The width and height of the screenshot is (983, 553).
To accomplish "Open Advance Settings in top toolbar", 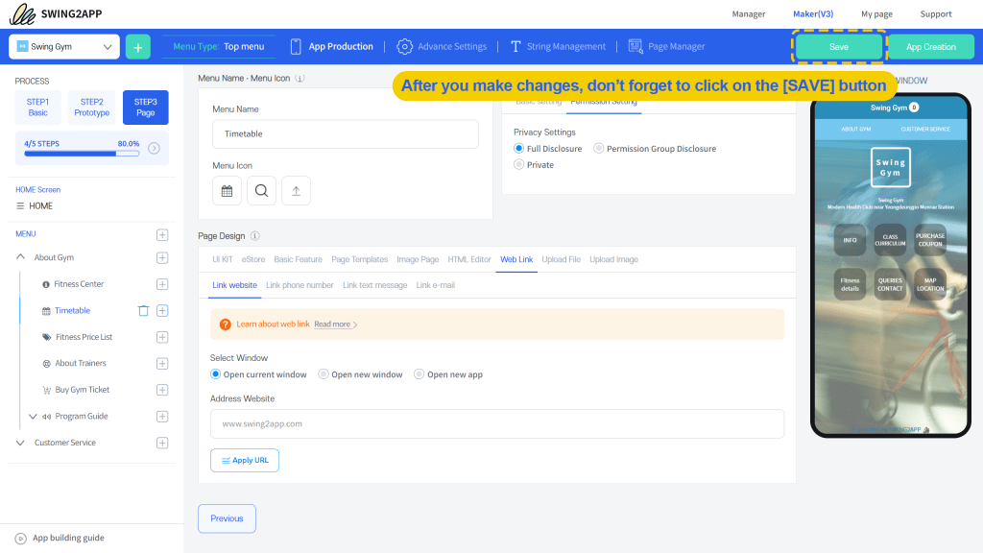I will point(442,46).
